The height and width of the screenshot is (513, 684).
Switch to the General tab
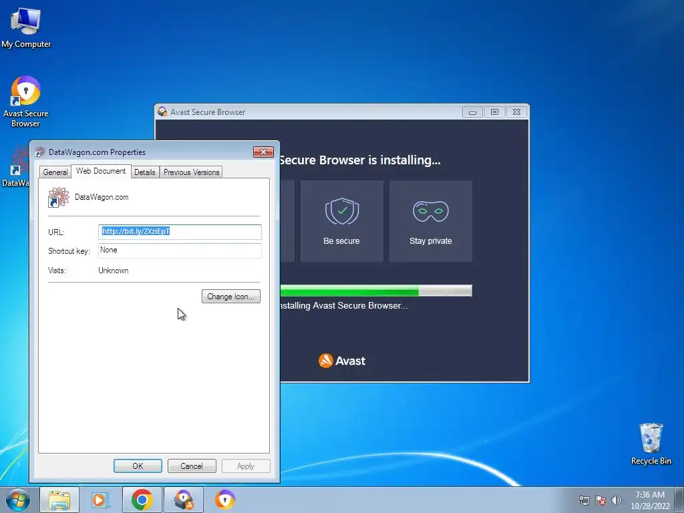pyautogui.click(x=55, y=172)
